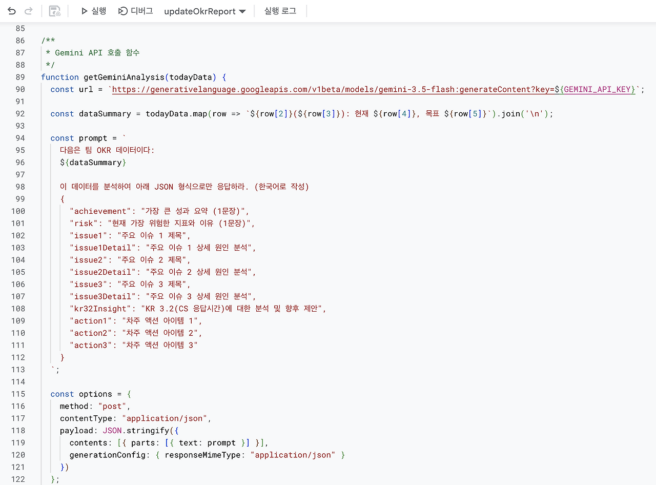
Task: Click line number 89 in gutter
Action: [20, 77]
